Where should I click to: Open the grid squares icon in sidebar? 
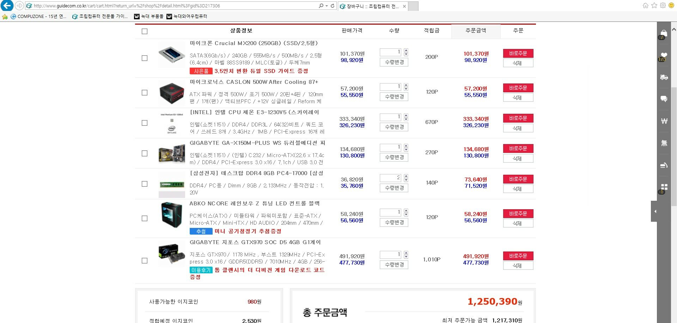click(x=664, y=187)
